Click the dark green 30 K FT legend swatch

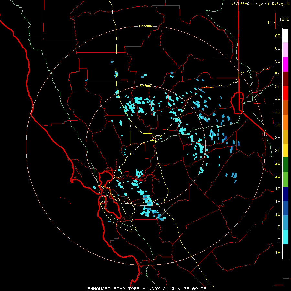[x=286, y=165]
